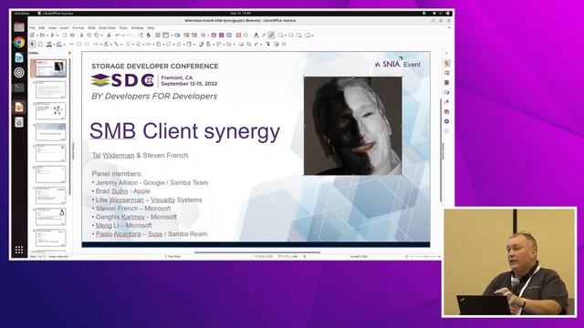Choose the Select arrow tool
Screen dimensions: 584x328
pyautogui.click(x=33, y=45)
